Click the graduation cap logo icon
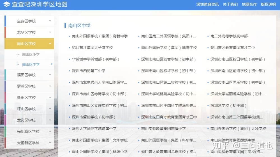The width and height of the screenshot is (280, 157). coord(7,4)
